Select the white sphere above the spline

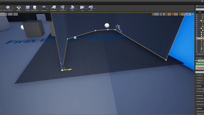point(107,26)
